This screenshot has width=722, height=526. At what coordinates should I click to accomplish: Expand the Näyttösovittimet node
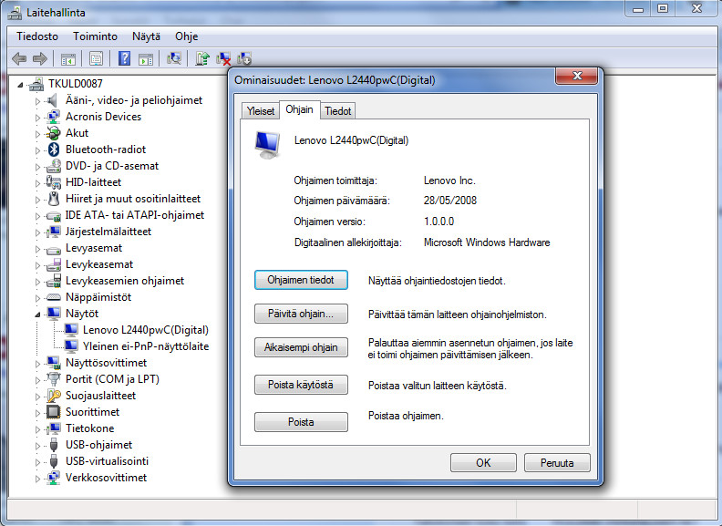pos(37,364)
